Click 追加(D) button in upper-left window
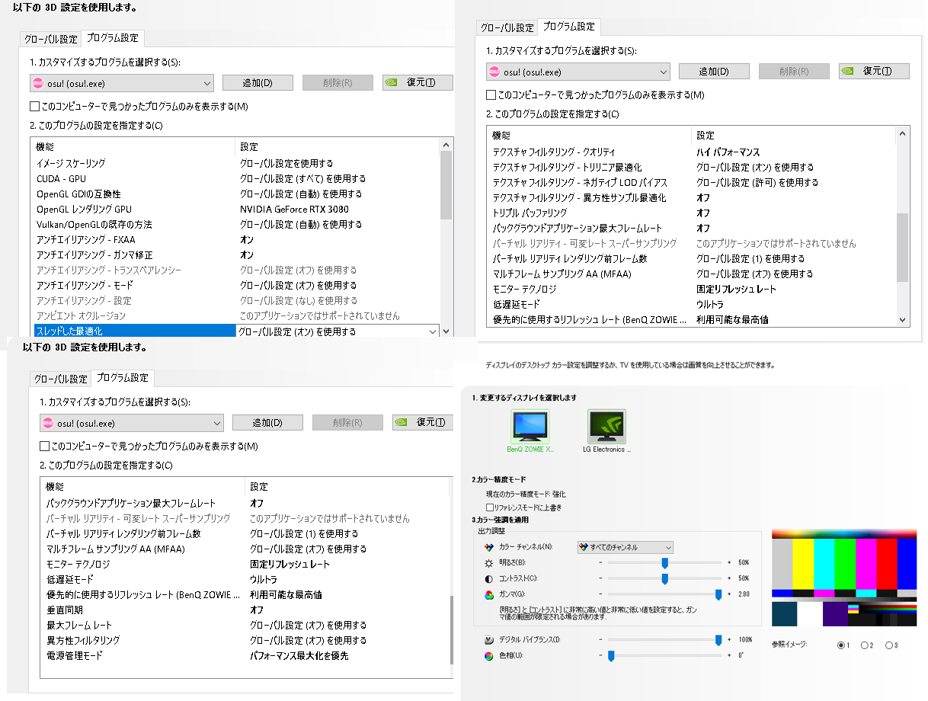The width and height of the screenshot is (928, 701). click(258, 82)
